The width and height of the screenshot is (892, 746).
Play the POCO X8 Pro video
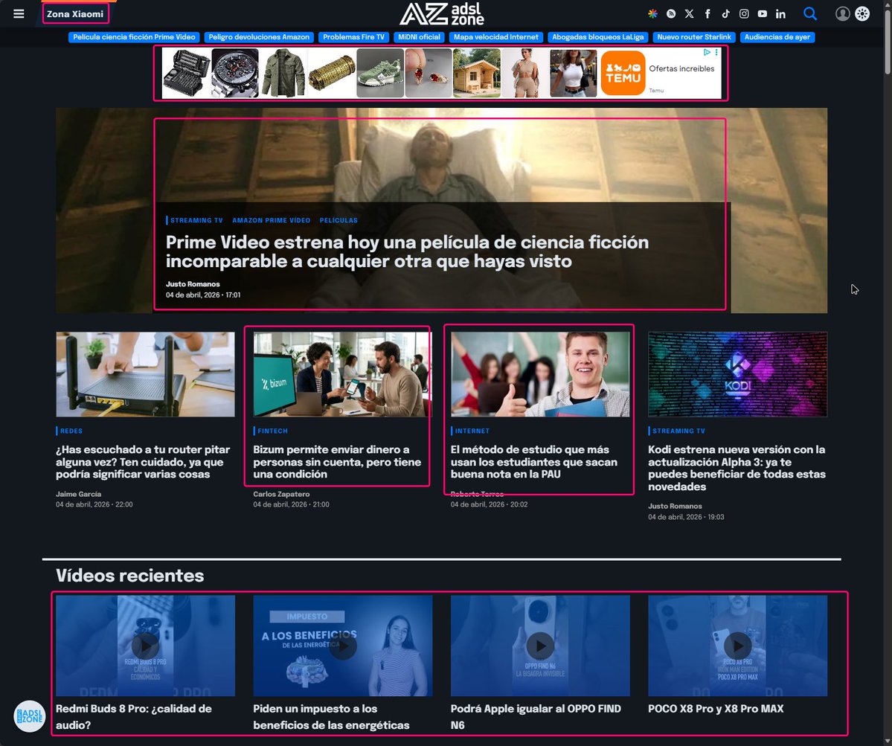coord(737,646)
